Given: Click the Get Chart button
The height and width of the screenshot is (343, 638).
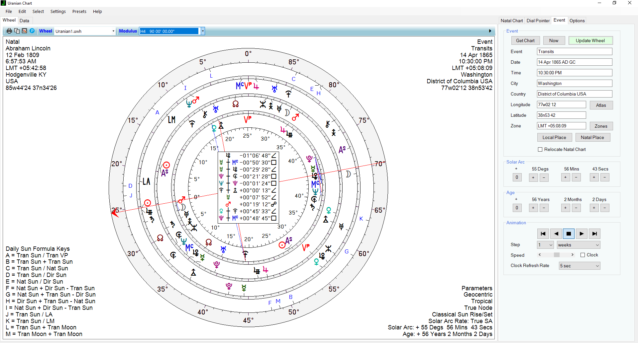Looking at the screenshot, I should click(x=525, y=40).
